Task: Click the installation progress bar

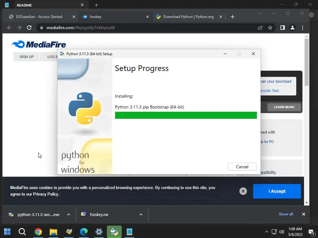Action: [186, 115]
